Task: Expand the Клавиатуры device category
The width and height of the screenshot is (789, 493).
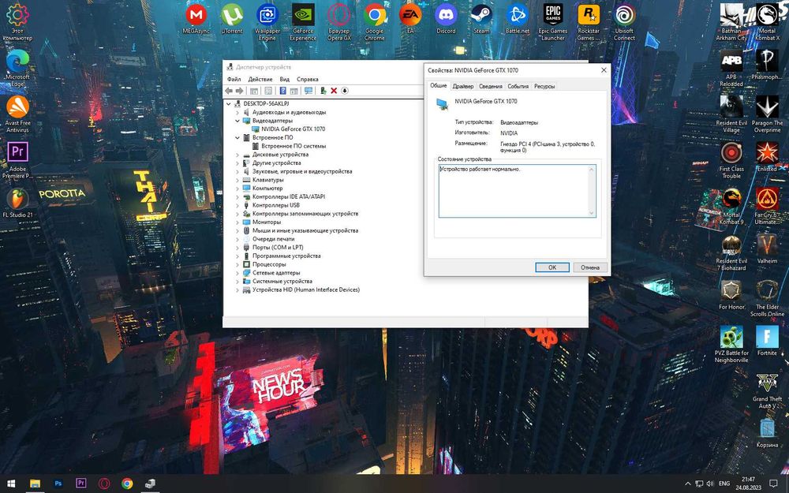Action: pyautogui.click(x=237, y=180)
